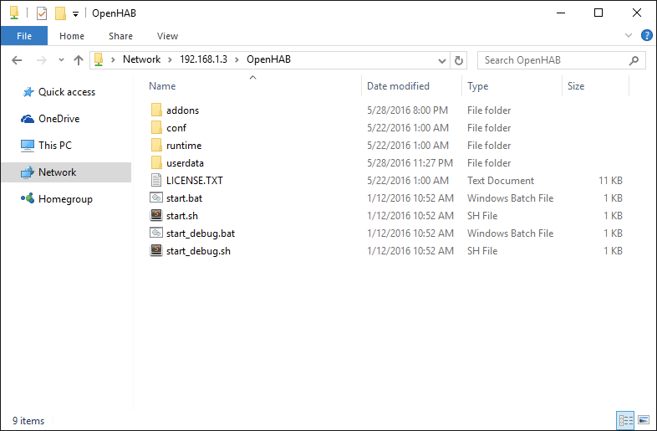Click the LICENSE.TXT file name
Image resolution: width=657 pixels, height=431 pixels.
(195, 181)
